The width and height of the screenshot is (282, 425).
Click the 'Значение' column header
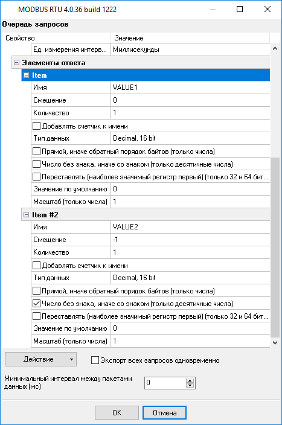pos(190,38)
